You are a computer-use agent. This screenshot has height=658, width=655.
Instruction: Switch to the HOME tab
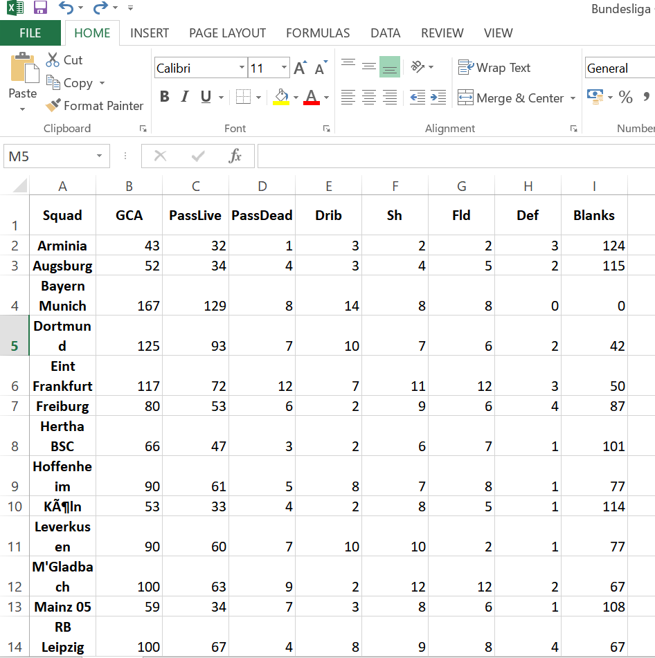coord(92,33)
